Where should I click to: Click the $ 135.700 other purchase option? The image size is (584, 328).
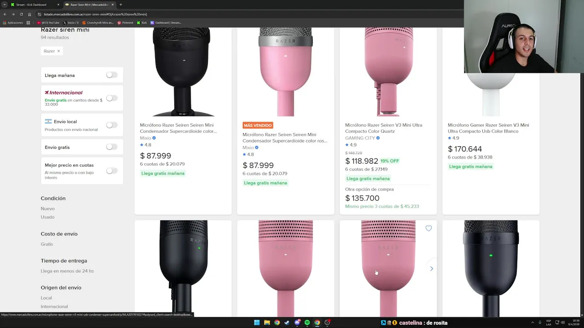point(362,198)
